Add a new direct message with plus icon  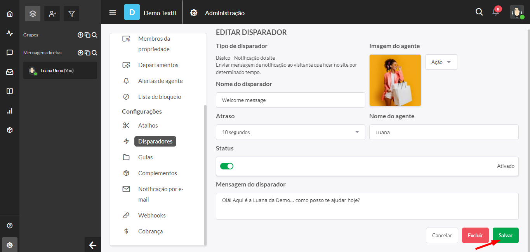[80, 53]
